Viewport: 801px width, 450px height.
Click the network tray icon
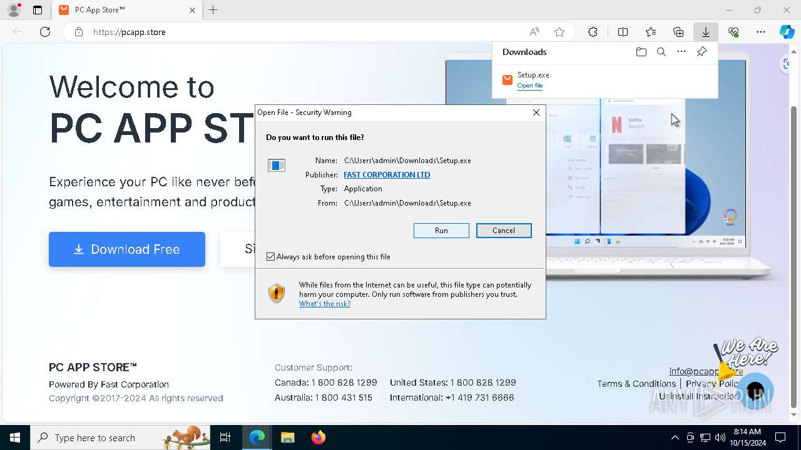pyautogui.click(x=705, y=437)
